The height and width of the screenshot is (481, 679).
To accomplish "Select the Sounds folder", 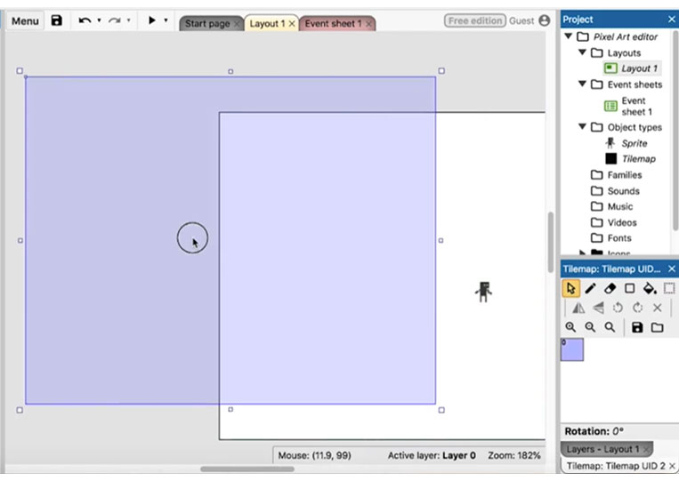I will [615, 191].
